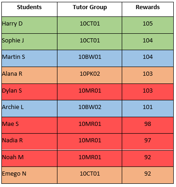Click Sophie J's tutor group 10CT01 cell
Image resolution: width=176 pixels, height=187 pixels.
[x=90, y=42]
